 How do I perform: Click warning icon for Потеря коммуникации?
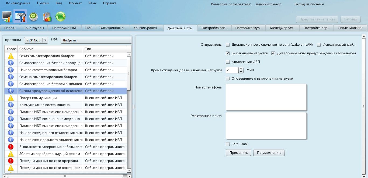(x=11, y=98)
